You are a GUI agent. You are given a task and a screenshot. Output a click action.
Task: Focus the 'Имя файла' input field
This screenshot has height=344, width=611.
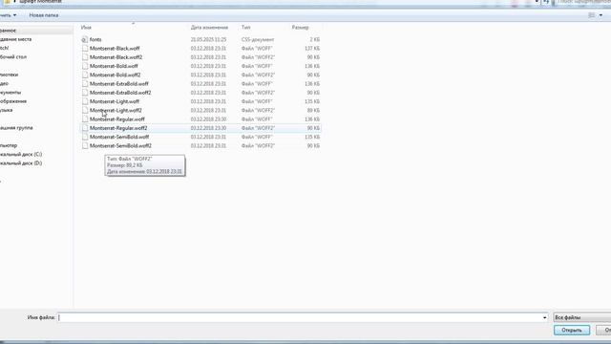(x=303, y=318)
